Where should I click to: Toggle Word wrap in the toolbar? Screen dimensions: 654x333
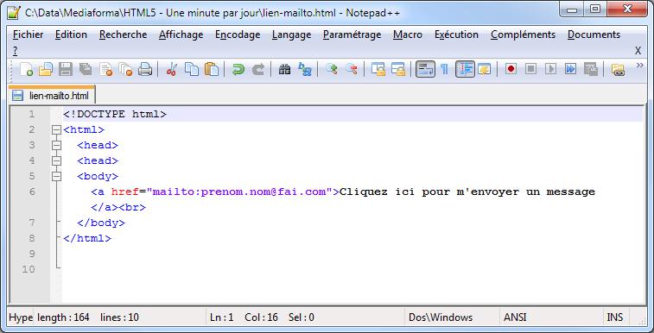[425, 69]
